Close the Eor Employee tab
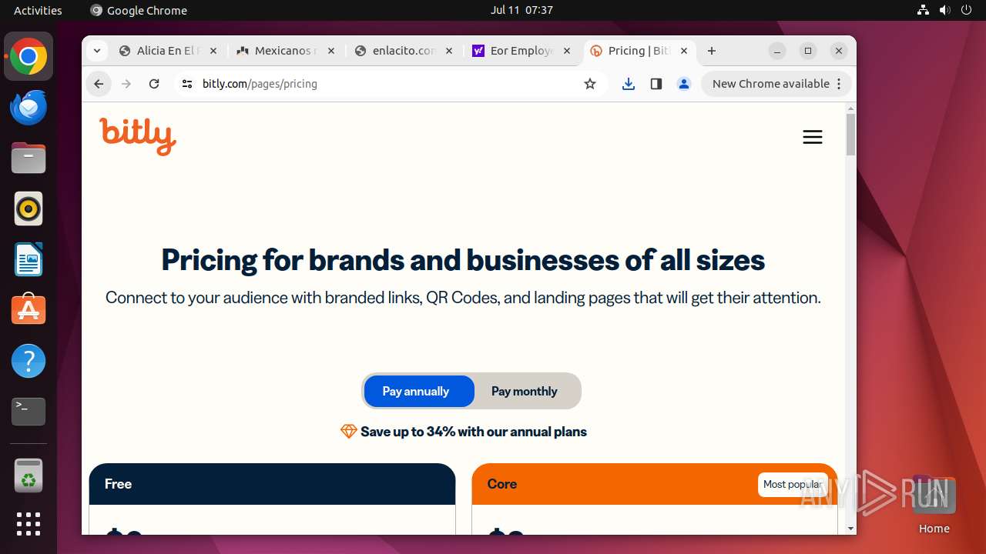This screenshot has width=986, height=554. [x=567, y=51]
